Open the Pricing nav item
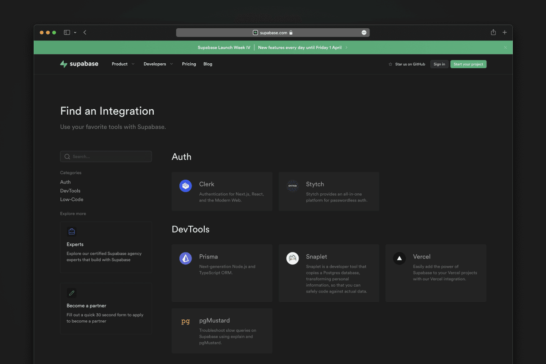This screenshot has width=546, height=364. click(x=189, y=64)
